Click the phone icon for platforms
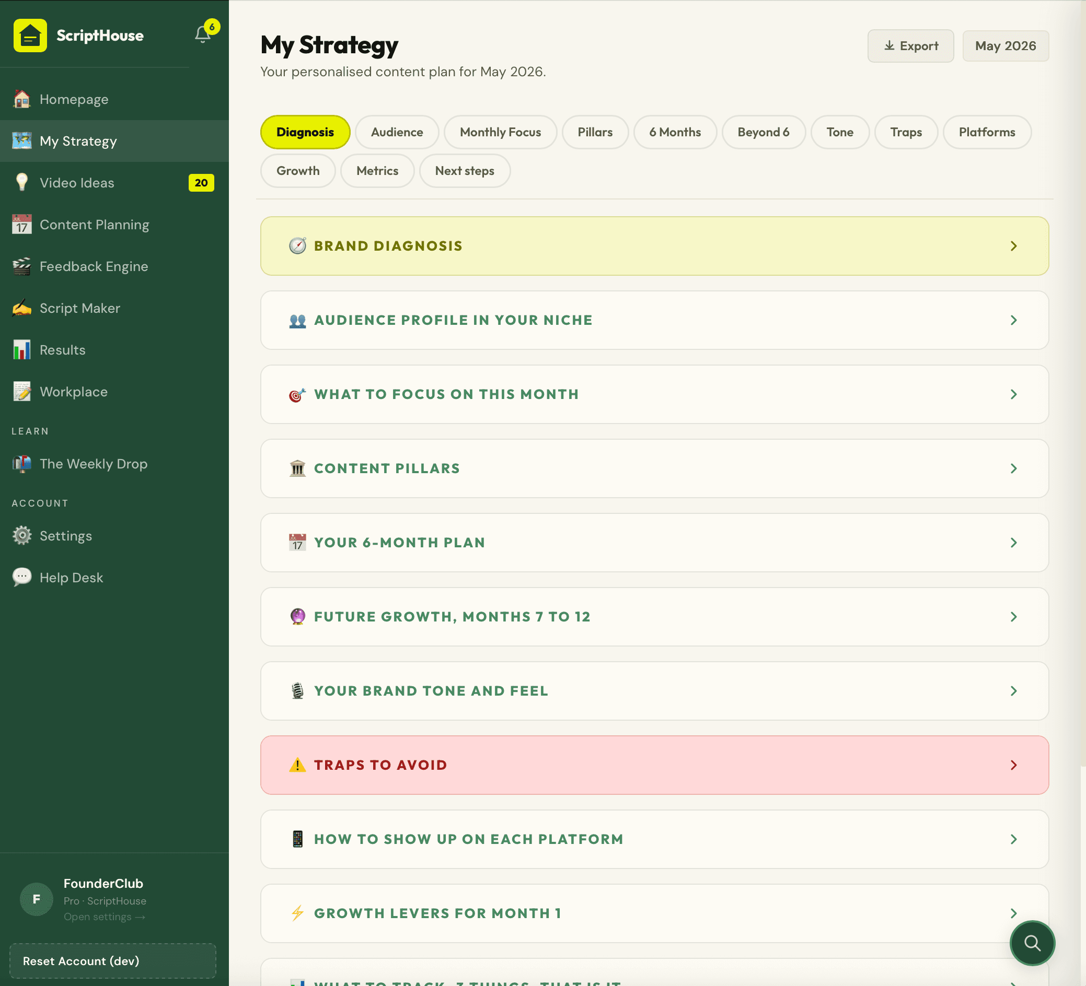Screen dimensions: 1086x986 297,839
